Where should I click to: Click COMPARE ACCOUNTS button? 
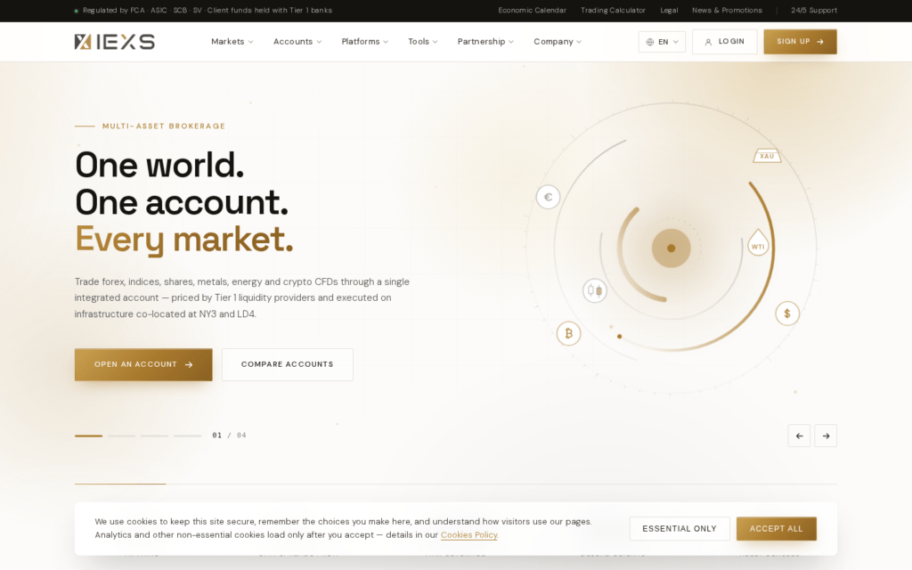pyautogui.click(x=288, y=364)
